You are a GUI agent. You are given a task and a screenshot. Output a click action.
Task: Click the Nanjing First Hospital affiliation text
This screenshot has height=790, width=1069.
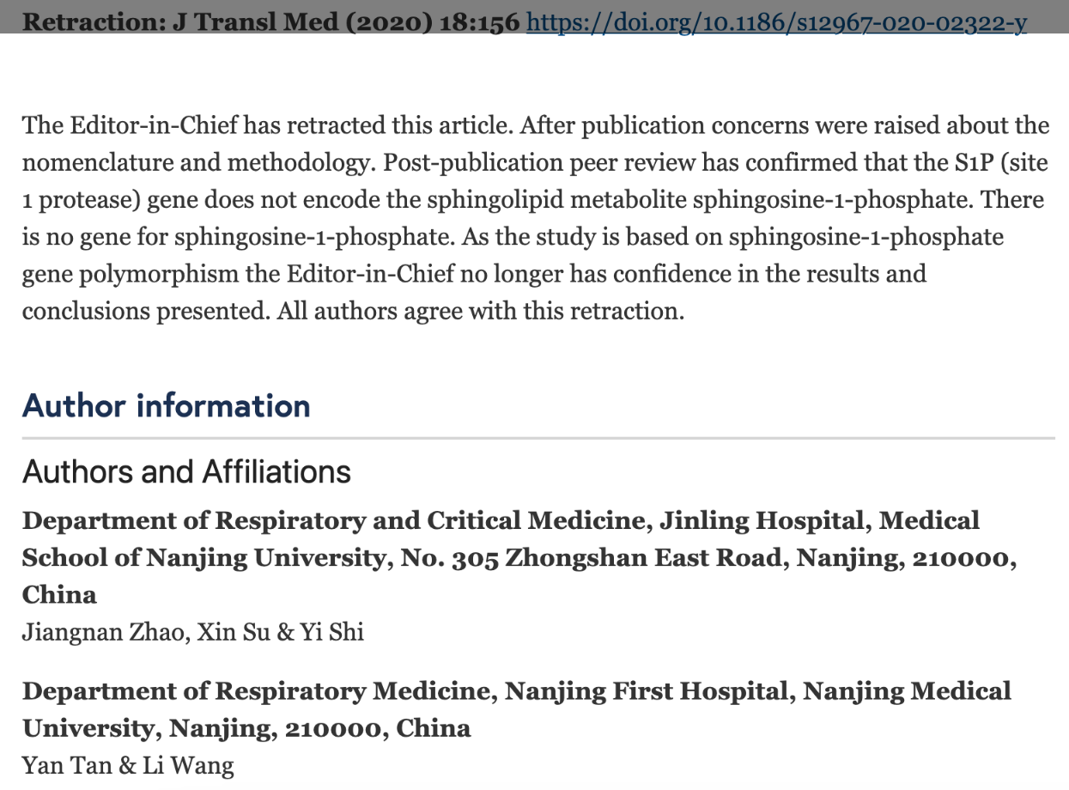pyautogui.click(x=517, y=710)
